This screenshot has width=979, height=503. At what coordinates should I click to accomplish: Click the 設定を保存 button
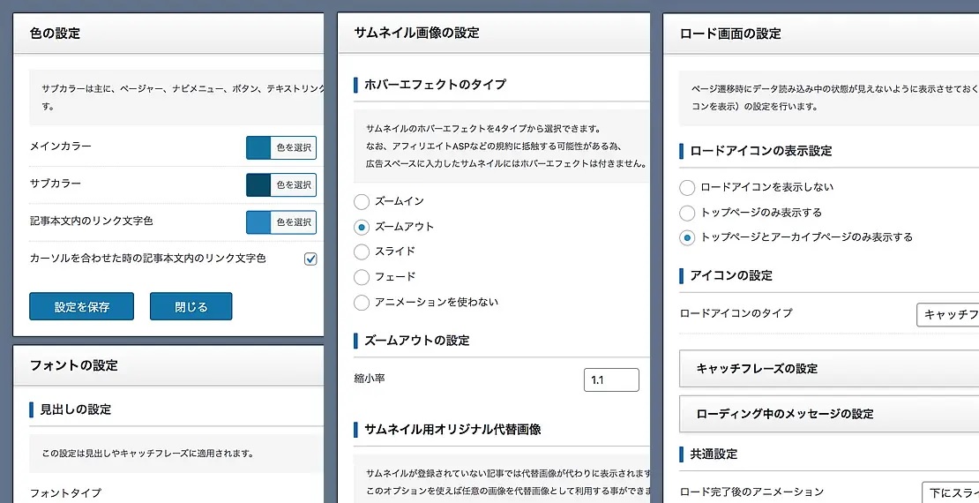[81, 306]
